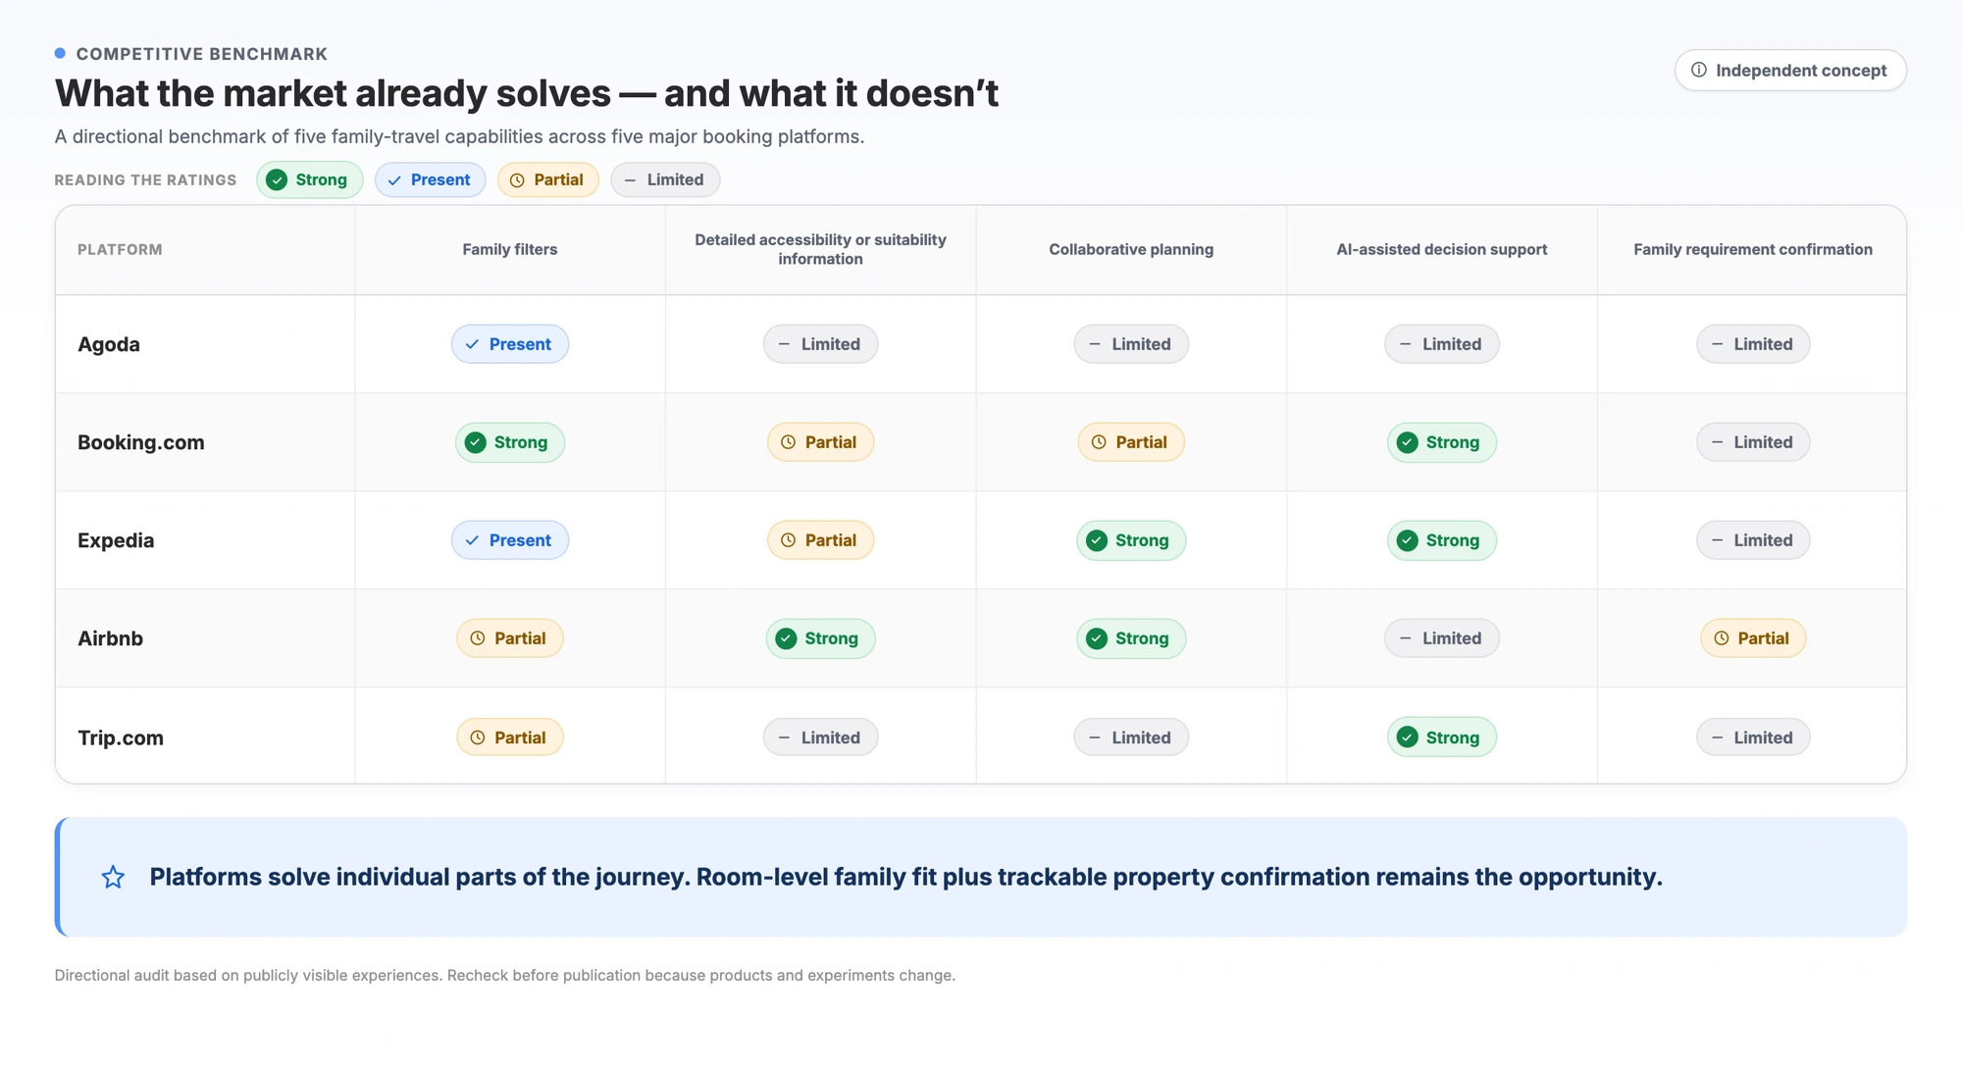Screen dimensions: 1962x1065
Task: Click the Independent concept badge
Action: tap(1790, 71)
